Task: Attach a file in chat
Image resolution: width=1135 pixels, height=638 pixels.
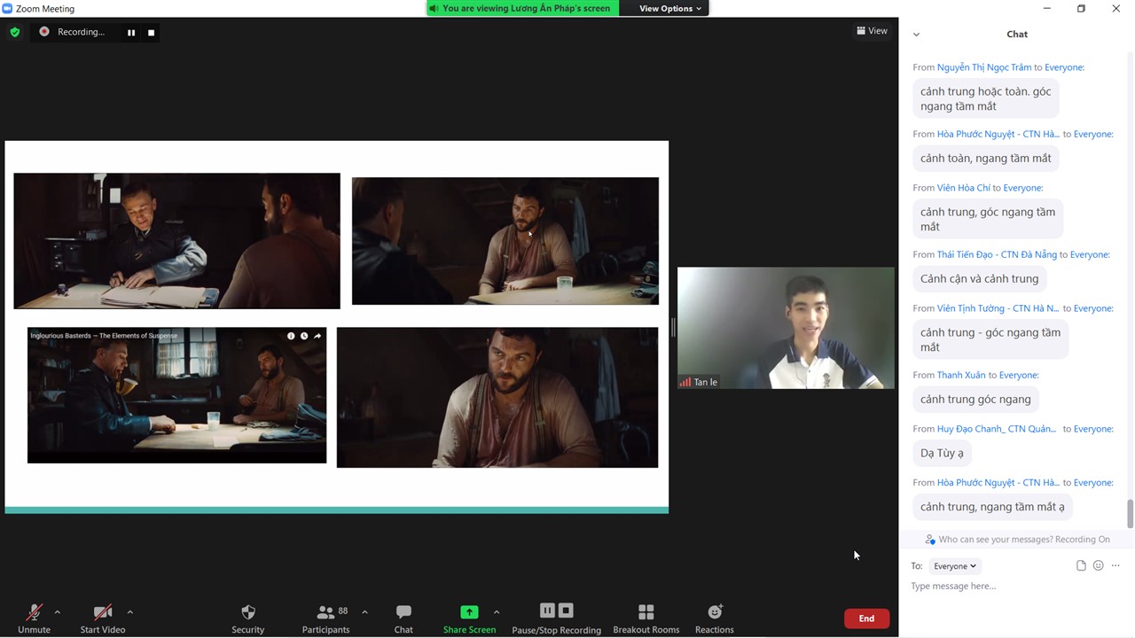Action: (1081, 565)
